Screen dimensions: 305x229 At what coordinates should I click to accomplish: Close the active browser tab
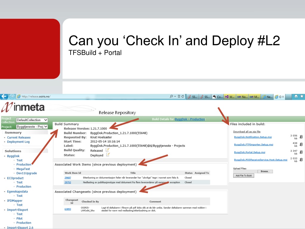[283, 97]
